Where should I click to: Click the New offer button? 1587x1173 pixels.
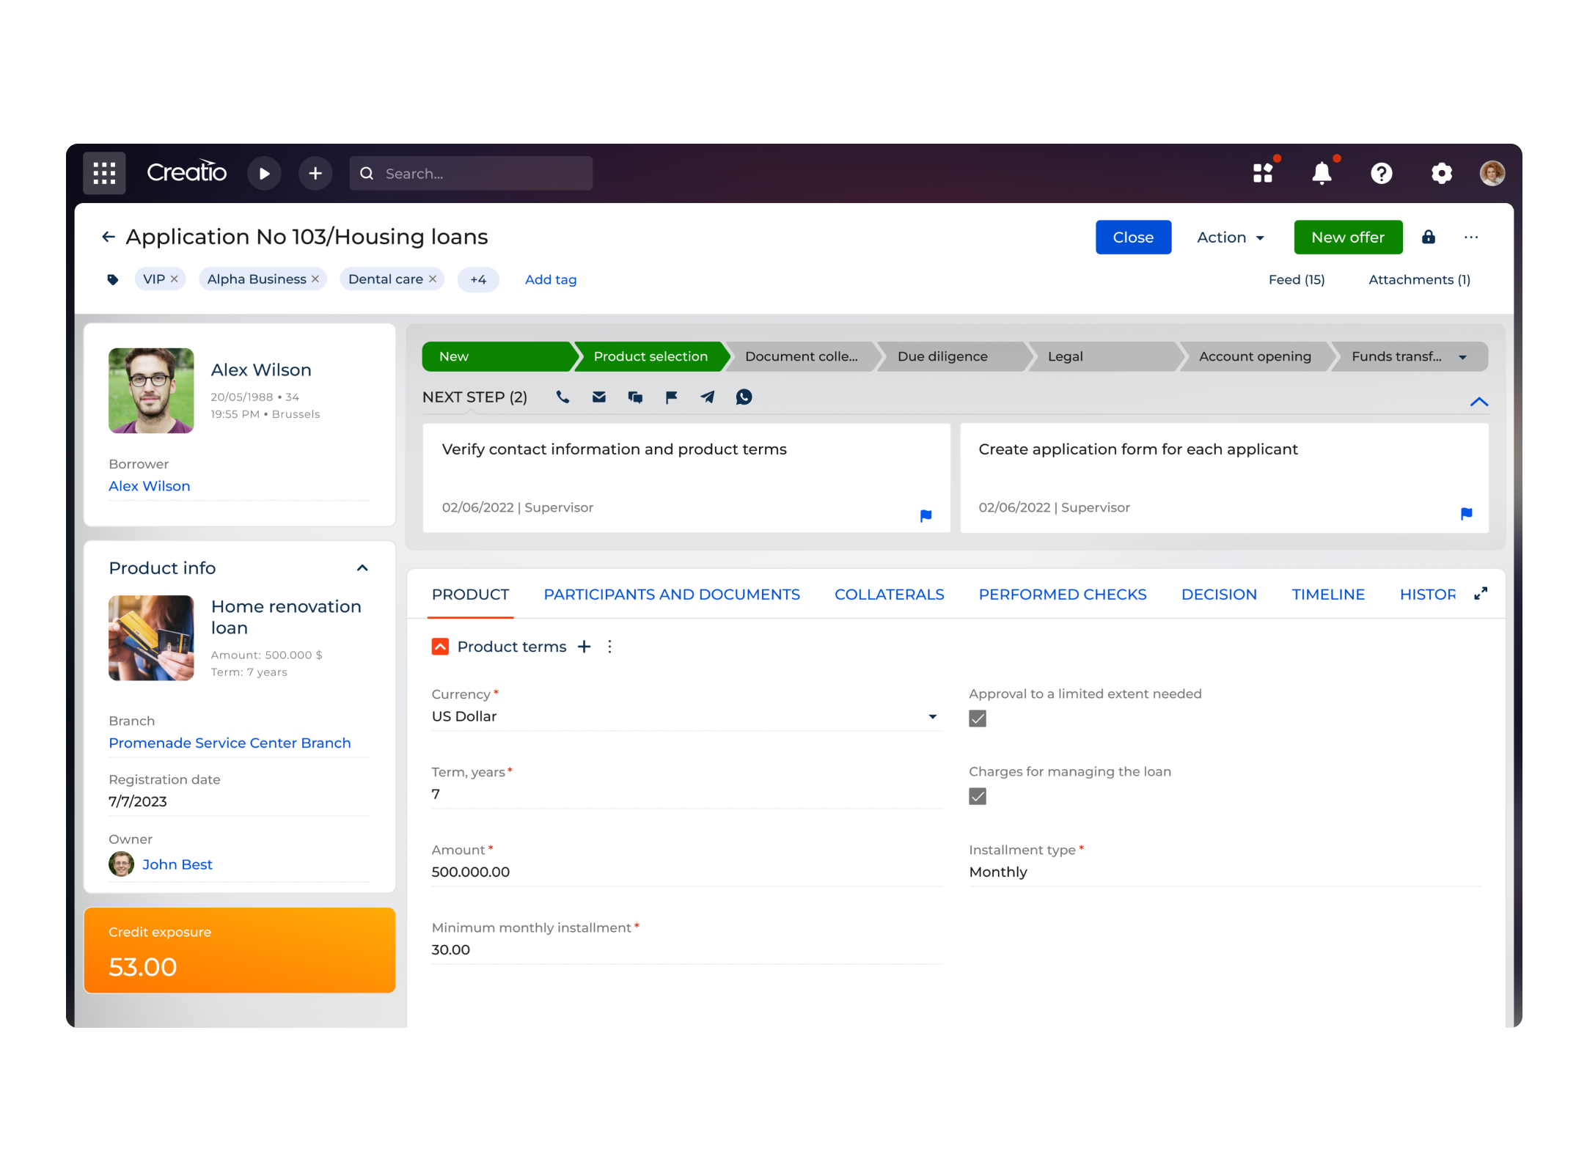click(1347, 237)
